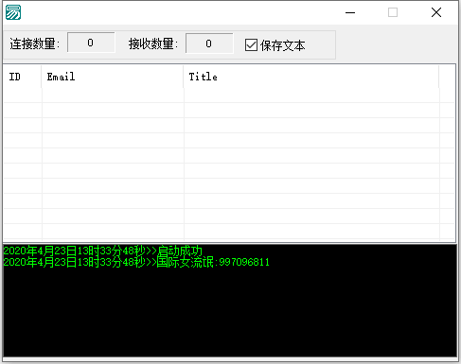Click the disabled maximize button

tap(393, 12)
